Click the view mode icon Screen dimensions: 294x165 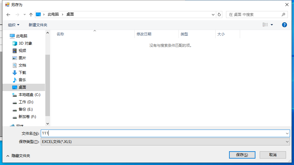coord(265,25)
